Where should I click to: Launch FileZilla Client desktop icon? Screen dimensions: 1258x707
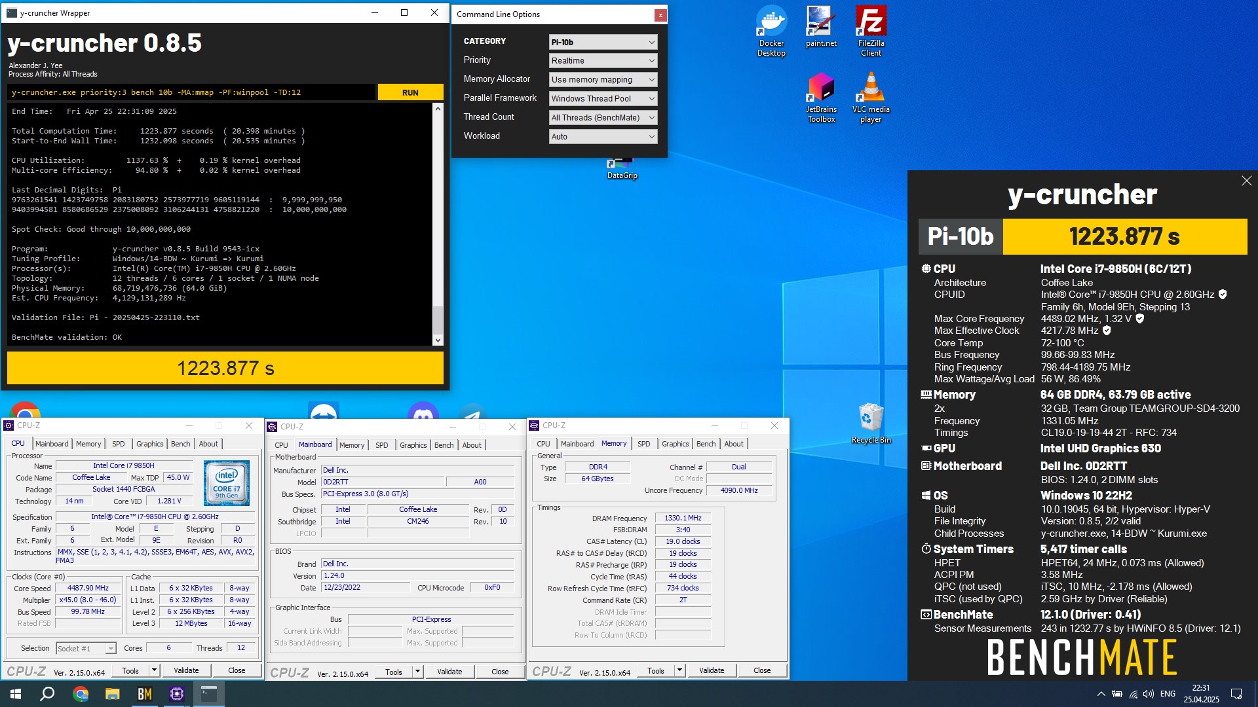coord(871,31)
